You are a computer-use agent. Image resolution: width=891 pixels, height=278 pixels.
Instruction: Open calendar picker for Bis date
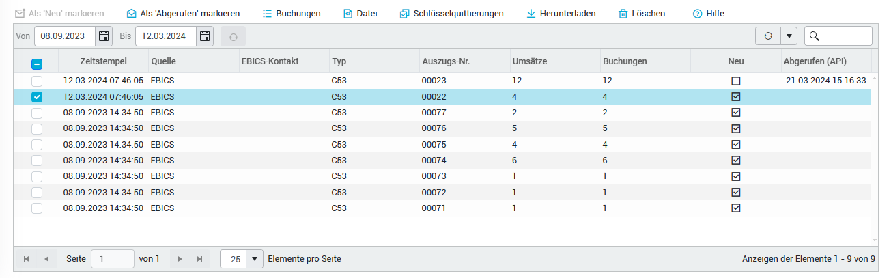205,36
